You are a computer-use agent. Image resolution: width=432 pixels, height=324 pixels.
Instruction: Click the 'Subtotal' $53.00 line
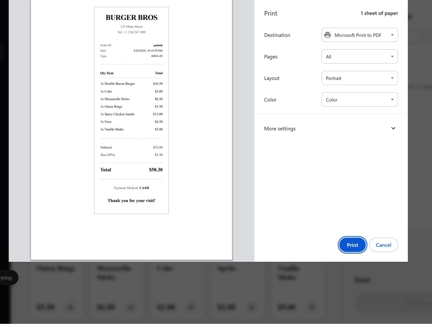131,147
